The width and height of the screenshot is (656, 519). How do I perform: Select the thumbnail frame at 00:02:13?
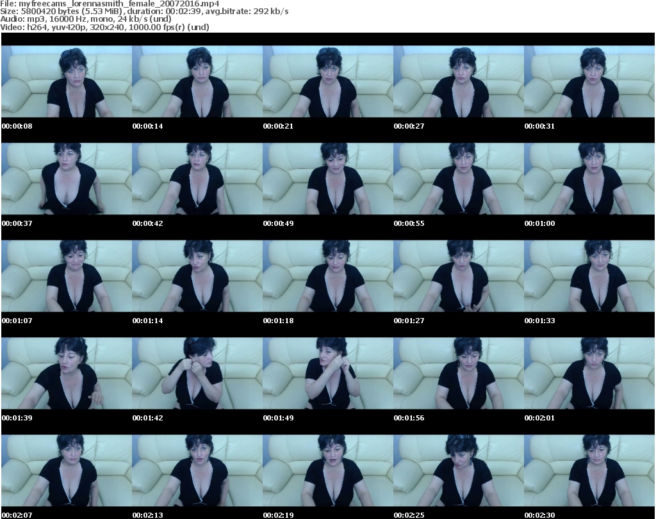click(197, 471)
